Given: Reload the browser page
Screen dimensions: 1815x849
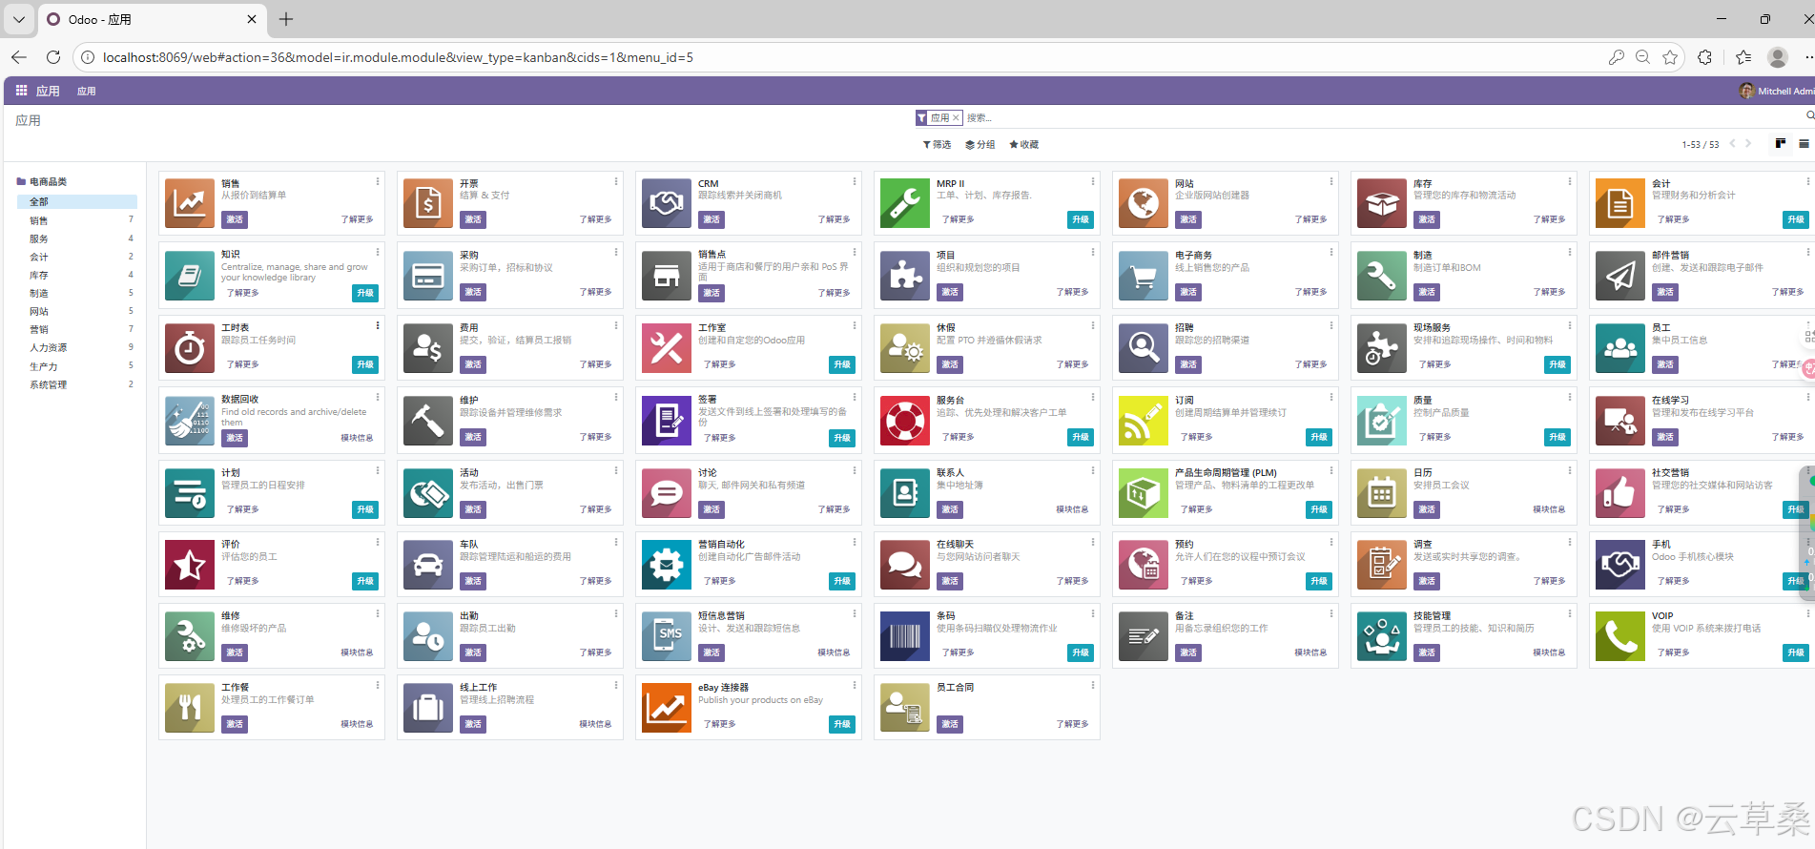Looking at the screenshot, I should tap(53, 57).
